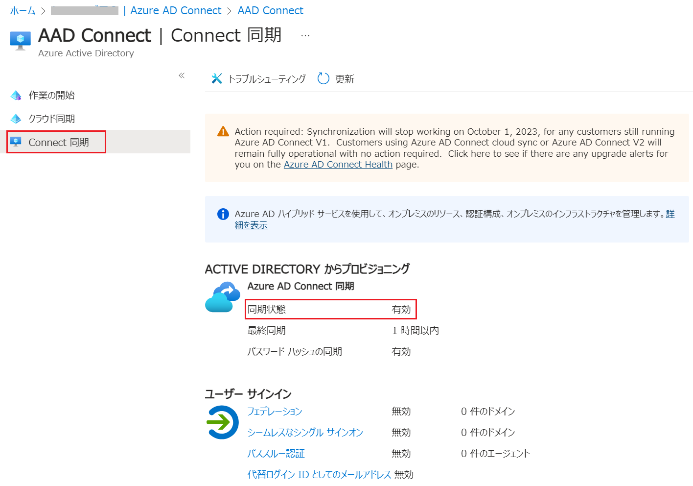The width and height of the screenshot is (693, 486).
Task: Click the cloud sync icon under ACTIVE DIRECTORY provisioning
Action: (223, 296)
